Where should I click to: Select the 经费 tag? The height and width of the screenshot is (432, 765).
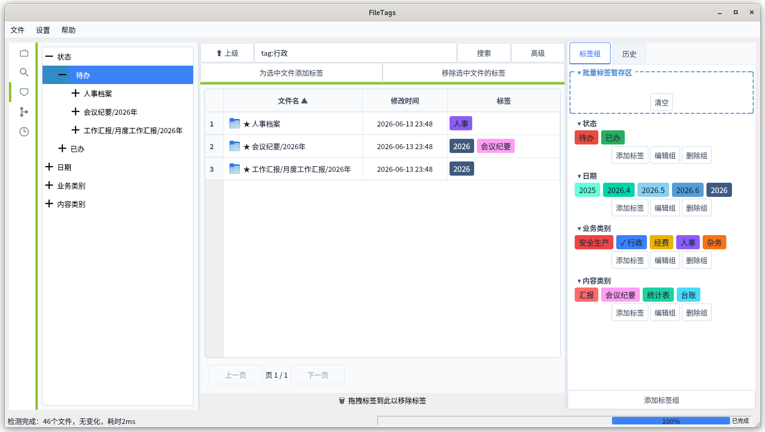[x=662, y=243]
